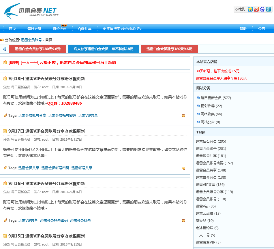Screen dimensions: 274x249
Task: Click the note icon beside 9月16日 post title
Action: (5, 183)
